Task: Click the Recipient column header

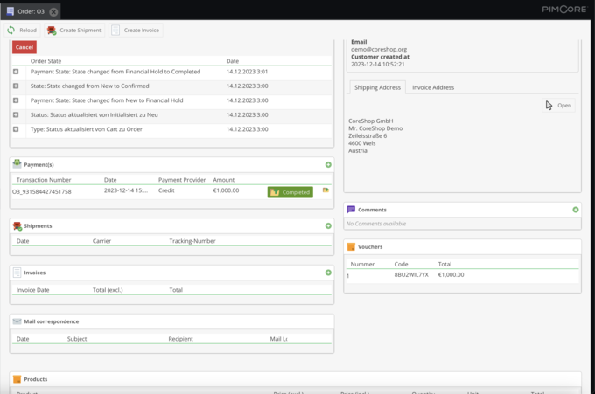Action: pyautogui.click(x=180, y=339)
